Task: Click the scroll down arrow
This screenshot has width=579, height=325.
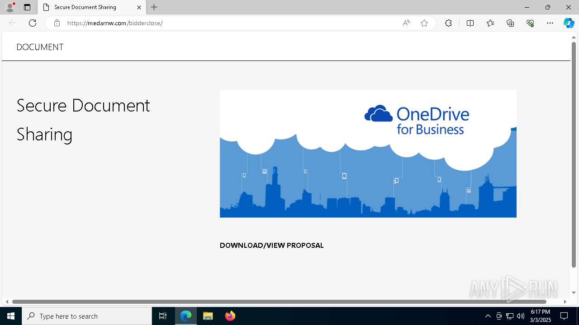Action: point(574,292)
